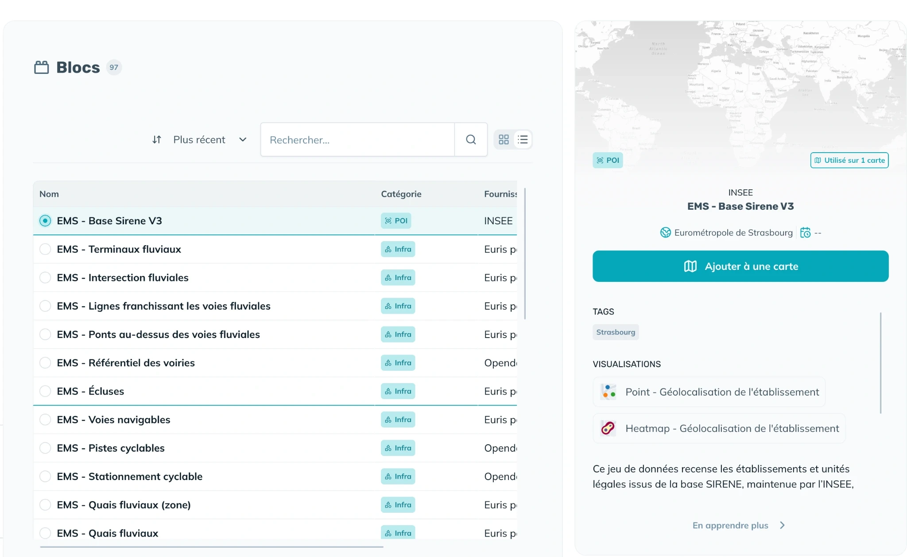The height and width of the screenshot is (557, 907).
Task: Click Utilisé sur 1 carte badge
Action: (849, 160)
